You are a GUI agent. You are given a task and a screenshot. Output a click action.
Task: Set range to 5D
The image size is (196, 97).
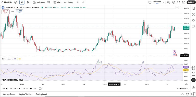click(x=7, y=89)
